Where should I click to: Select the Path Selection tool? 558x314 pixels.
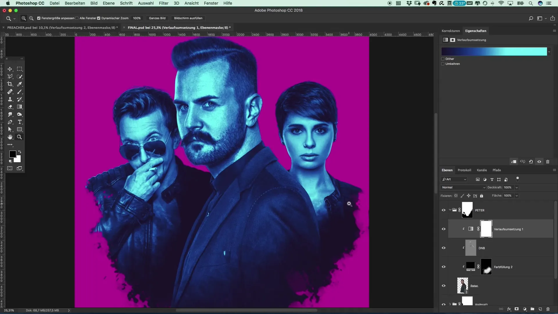[10, 129]
